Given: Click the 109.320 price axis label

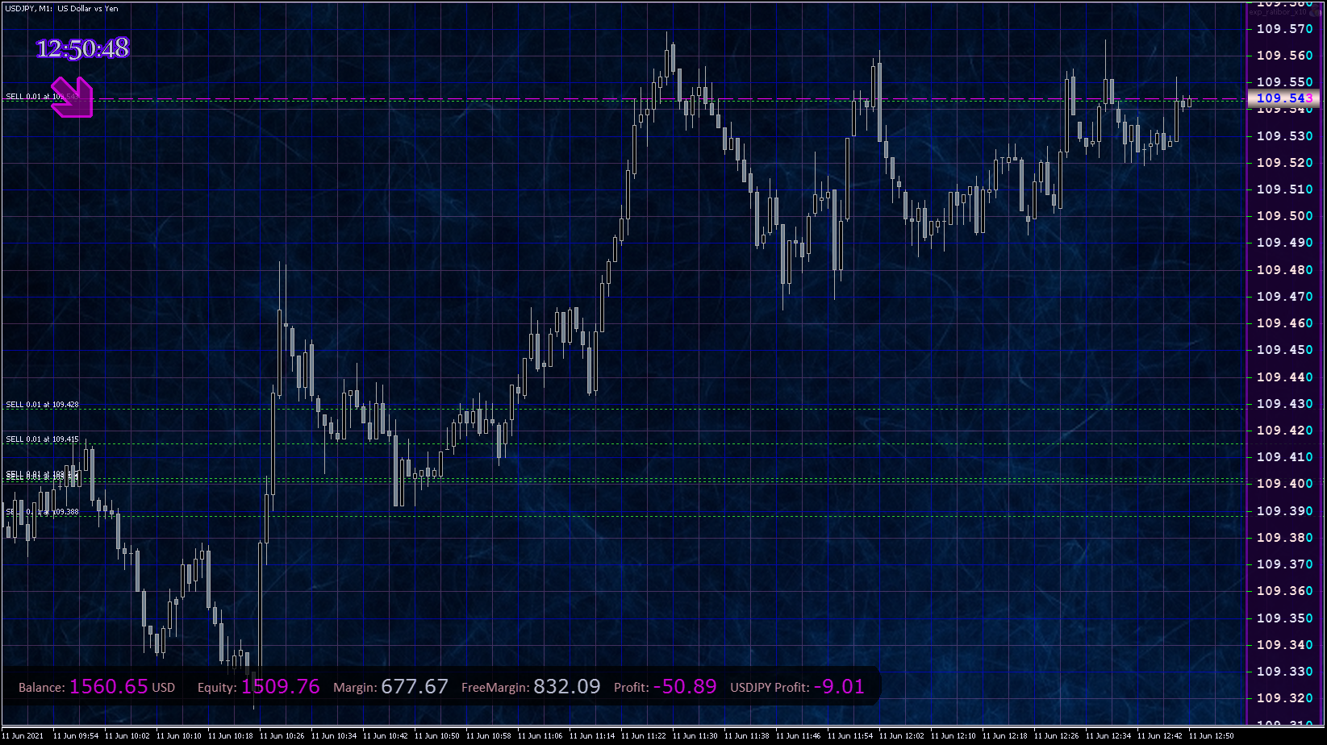Looking at the screenshot, I should (1285, 698).
